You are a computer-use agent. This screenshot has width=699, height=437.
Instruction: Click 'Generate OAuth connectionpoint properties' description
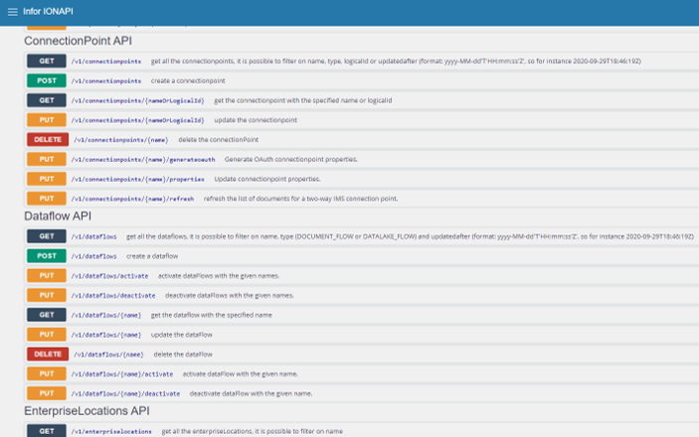[291, 159]
